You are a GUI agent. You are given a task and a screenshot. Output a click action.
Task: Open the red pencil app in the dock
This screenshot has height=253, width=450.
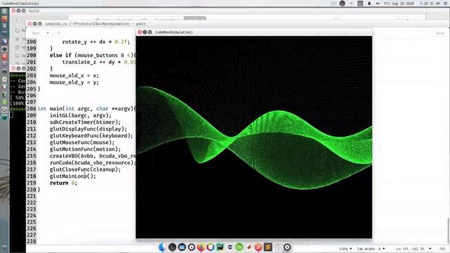point(258,247)
